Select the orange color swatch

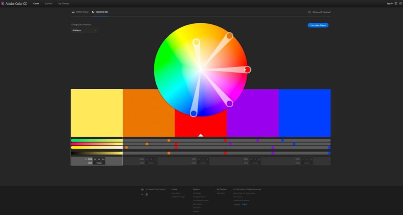tap(148, 113)
